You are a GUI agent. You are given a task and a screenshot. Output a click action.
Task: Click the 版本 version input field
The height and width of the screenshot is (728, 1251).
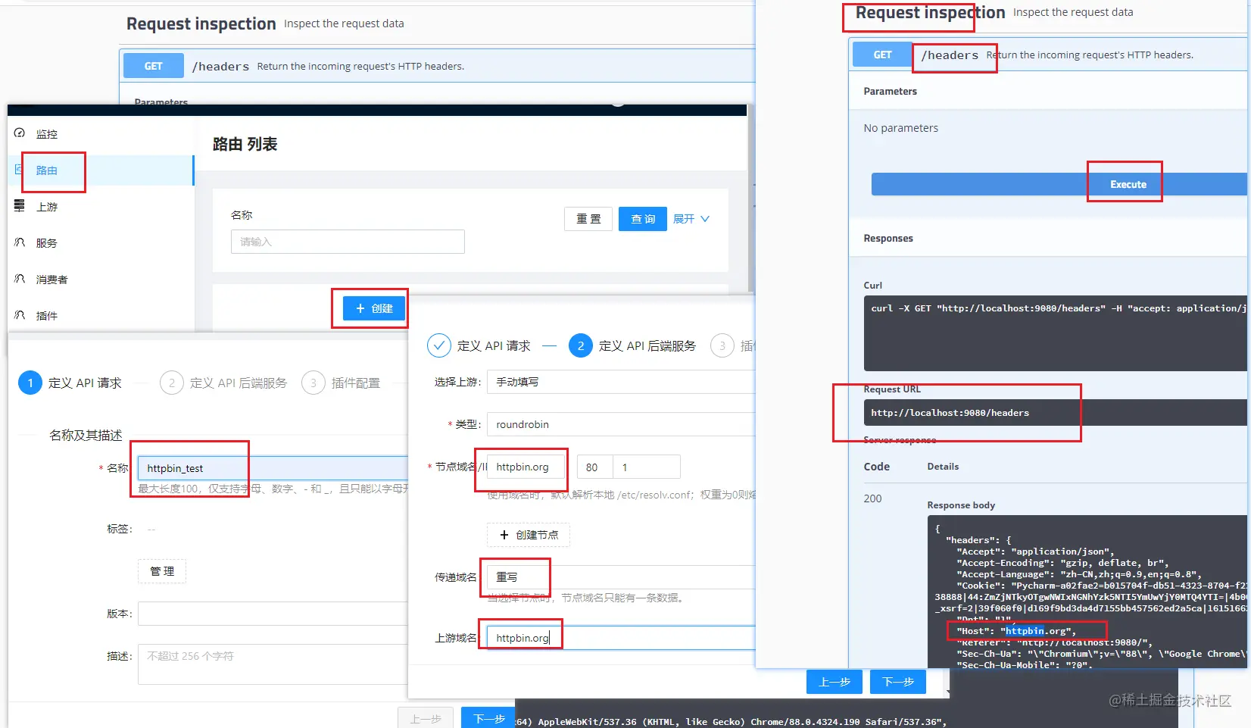pyautogui.click(x=273, y=614)
